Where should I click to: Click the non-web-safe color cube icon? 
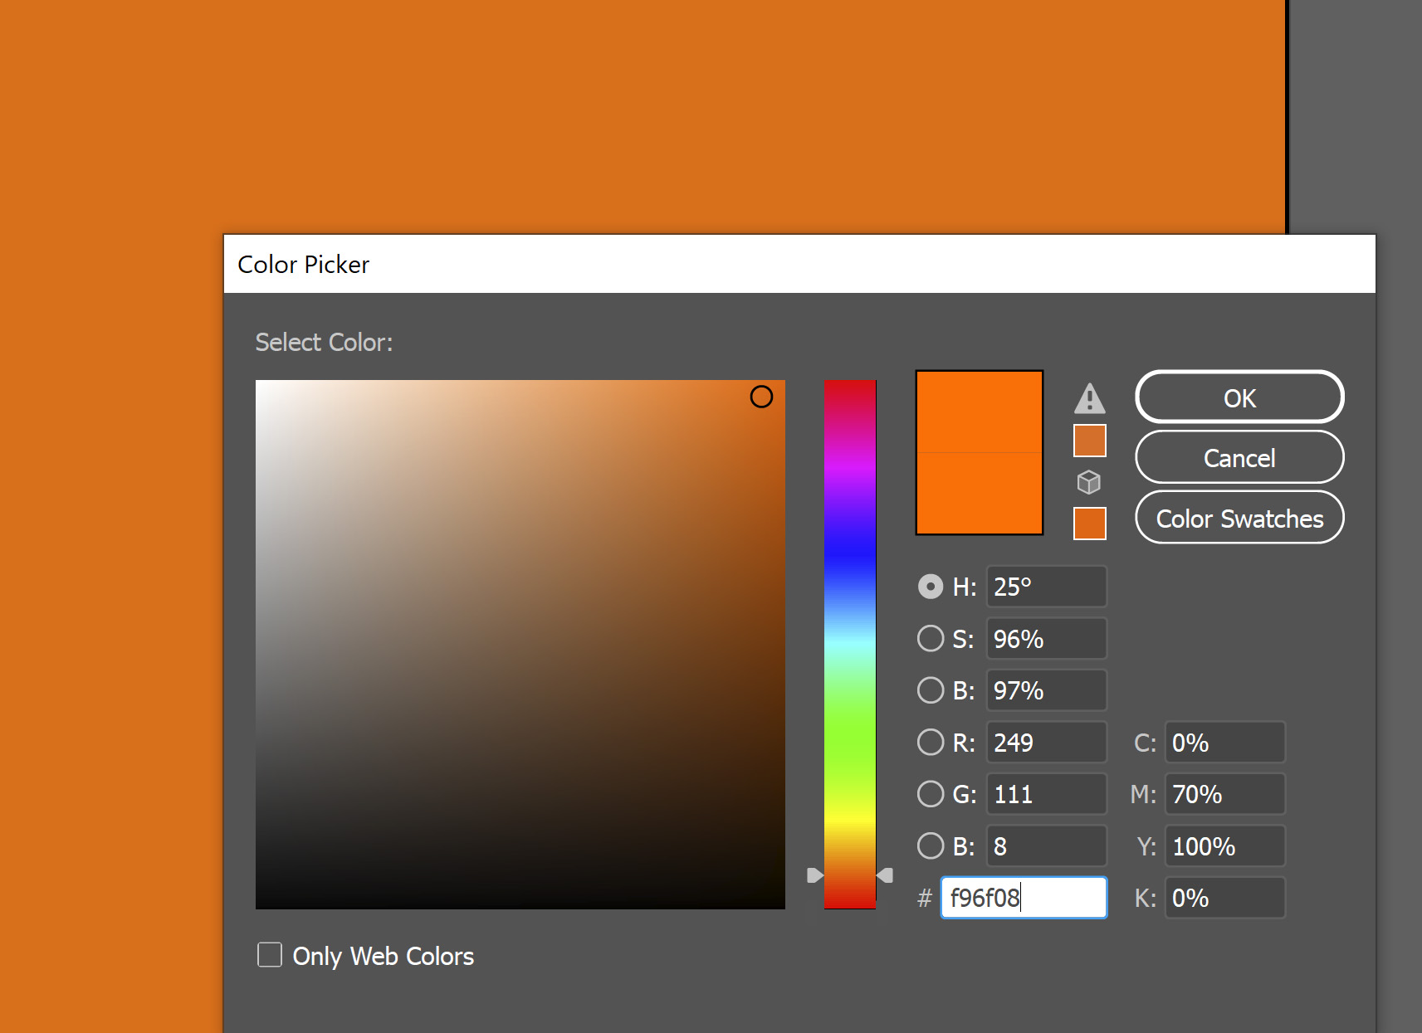pyautogui.click(x=1090, y=482)
